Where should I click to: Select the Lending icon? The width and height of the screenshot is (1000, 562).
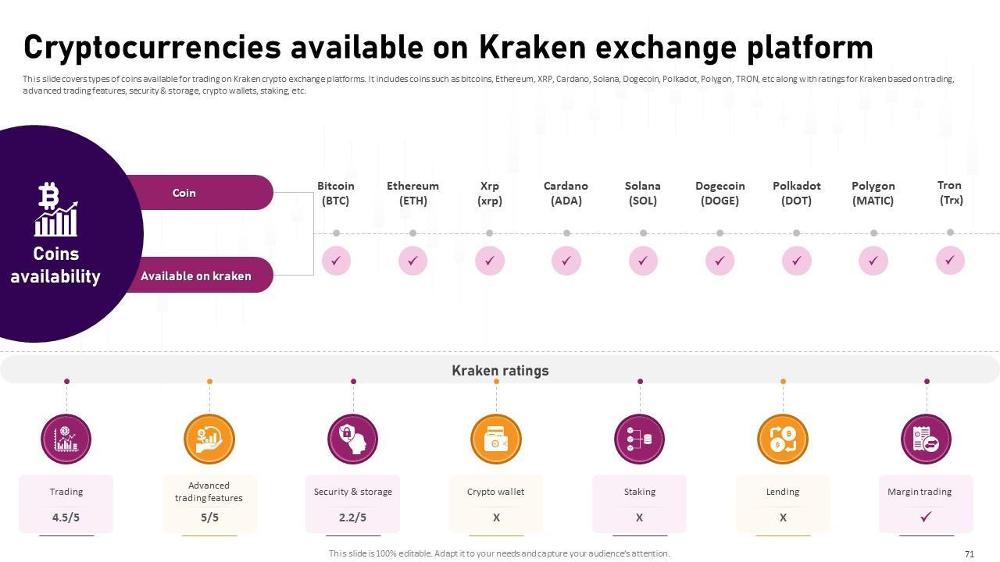click(783, 439)
